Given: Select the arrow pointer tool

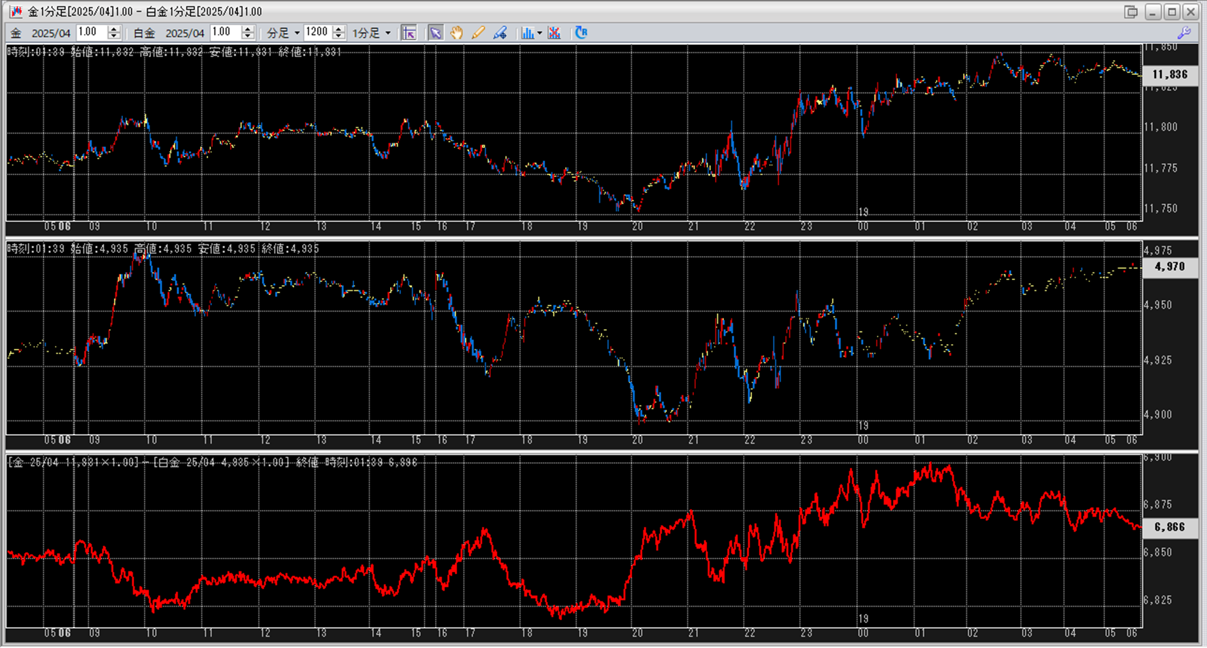Looking at the screenshot, I should pyautogui.click(x=436, y=33).
